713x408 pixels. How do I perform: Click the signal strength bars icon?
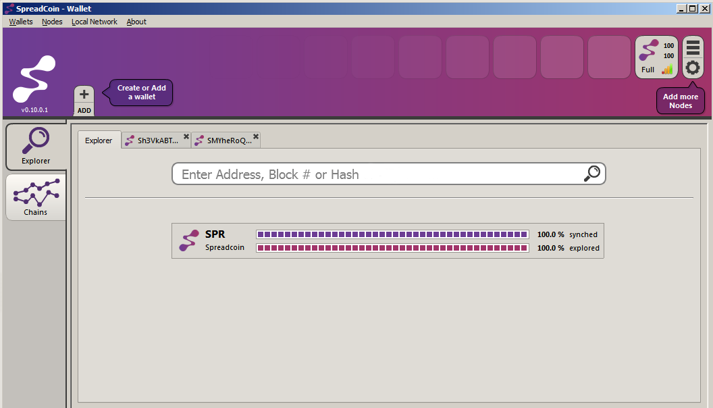pos(668,70)
